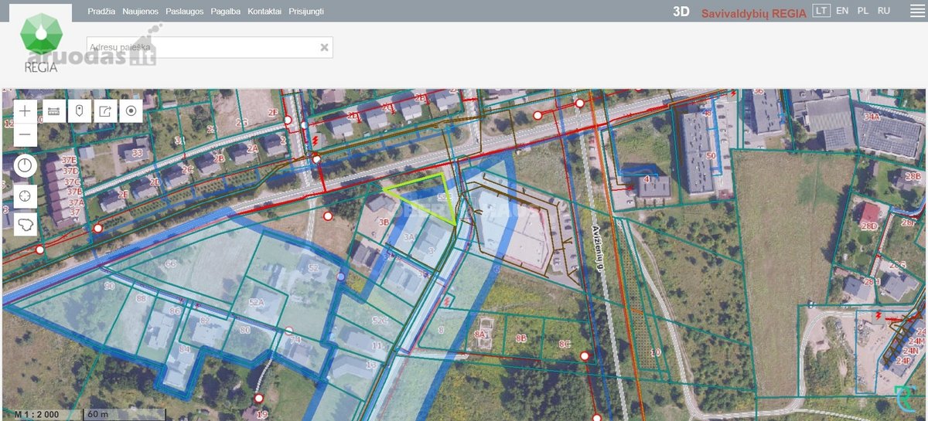Switch to 3D view
Image resolution: width=928 pixels, height=421 pixels.
(681, 12)
